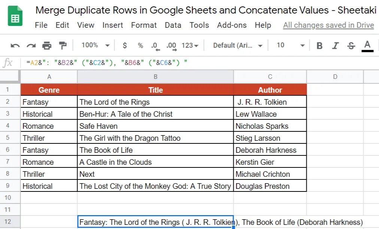Click the Undo arrow icon
This screenshot has width=379, height=229.
(15, 45)
